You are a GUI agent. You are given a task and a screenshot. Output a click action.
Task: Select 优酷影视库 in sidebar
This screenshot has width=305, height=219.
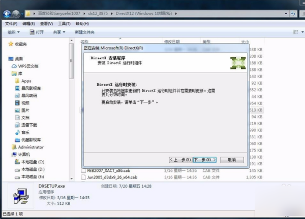(31, 140)
